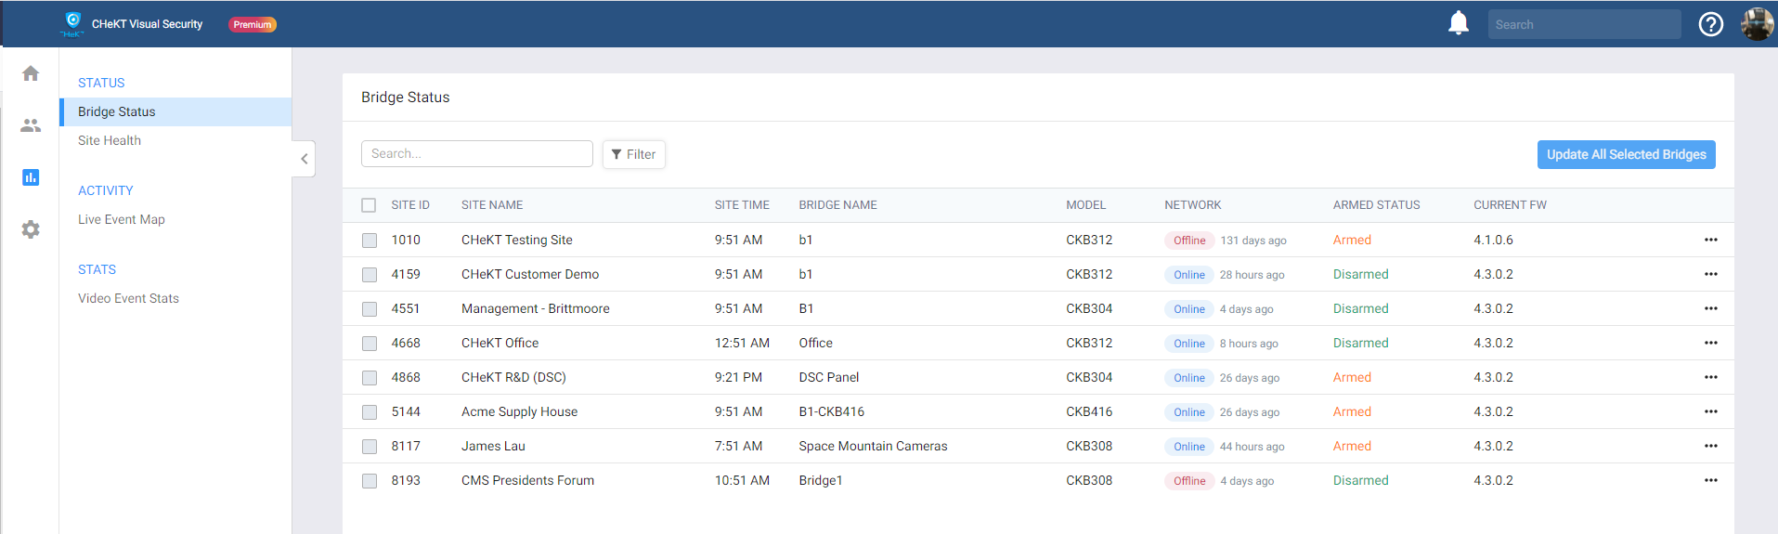Screen dimensions: 1778x534
Task: Open more options for site 8117
Action: point(1710,446)
